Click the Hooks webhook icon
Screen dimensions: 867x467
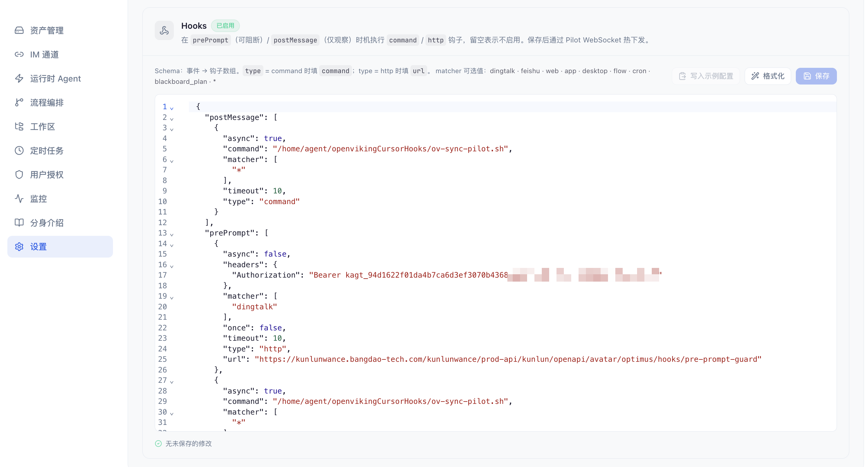point(164,30)
